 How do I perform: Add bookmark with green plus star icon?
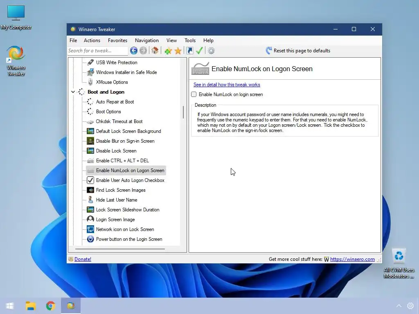pos(168,51)
